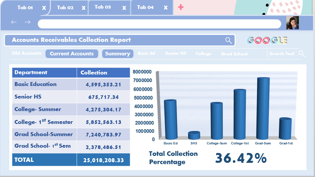This screenshot has width=315, height=177.
Task: Open the user profile picture
Action: pos(292,23)
